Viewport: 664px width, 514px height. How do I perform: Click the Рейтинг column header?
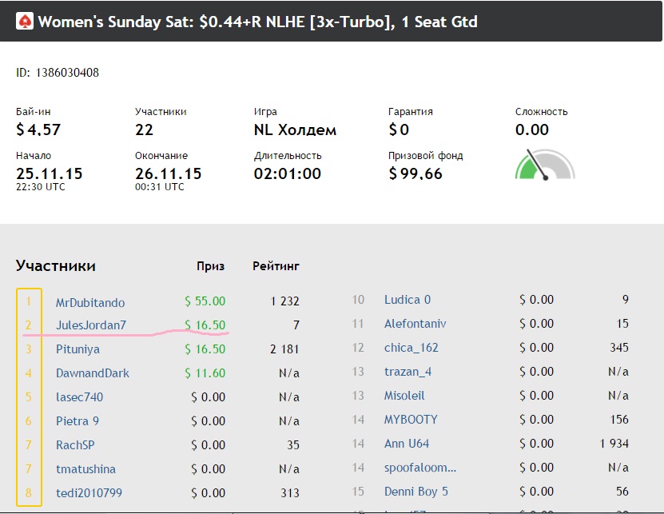coord(276,266)
